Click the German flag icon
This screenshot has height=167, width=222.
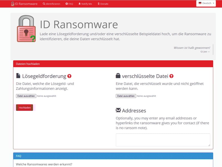coord(200,3)
